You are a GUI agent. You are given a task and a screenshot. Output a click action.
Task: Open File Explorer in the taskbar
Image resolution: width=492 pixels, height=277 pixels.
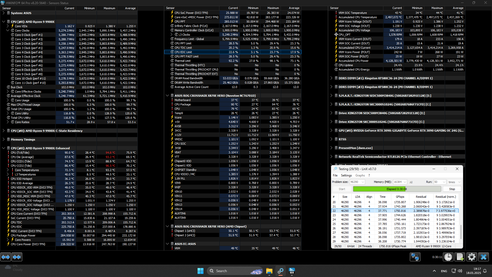click(x=269, y=271)
